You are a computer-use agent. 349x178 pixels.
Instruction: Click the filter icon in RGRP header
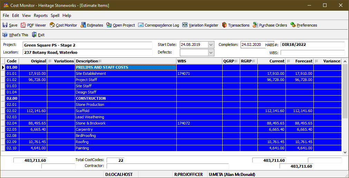point(253,61)
